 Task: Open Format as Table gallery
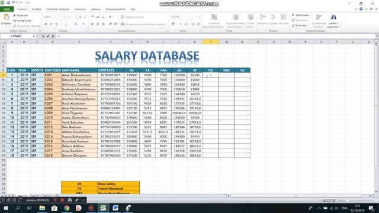pos(235,21)
